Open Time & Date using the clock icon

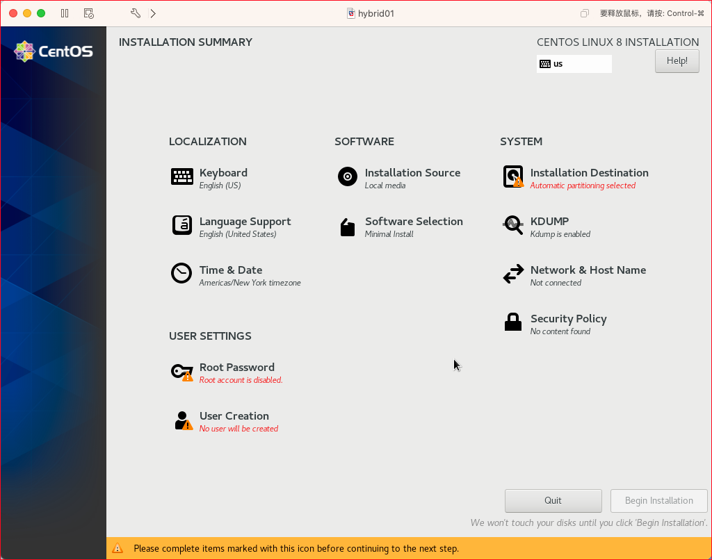[x=181, y=274]
